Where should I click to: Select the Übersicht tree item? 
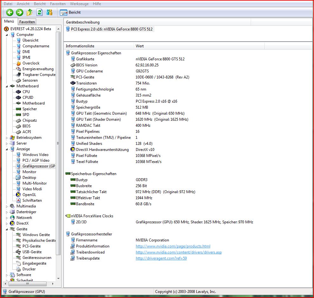click(x=30, y=40)
